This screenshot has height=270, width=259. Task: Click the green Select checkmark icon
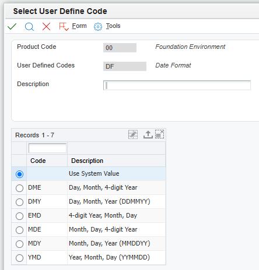12,26
